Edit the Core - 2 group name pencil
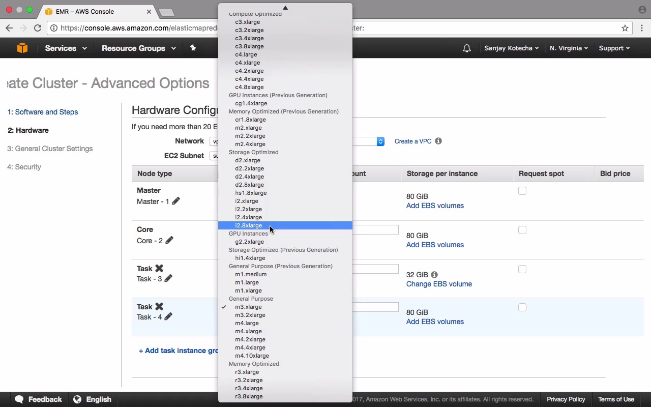 click(x=169, y=240)
